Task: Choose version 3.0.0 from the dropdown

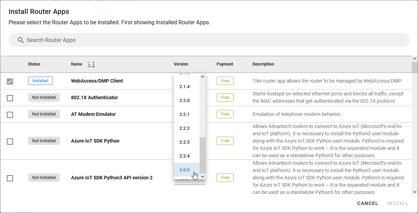Action: coord(185,170)
